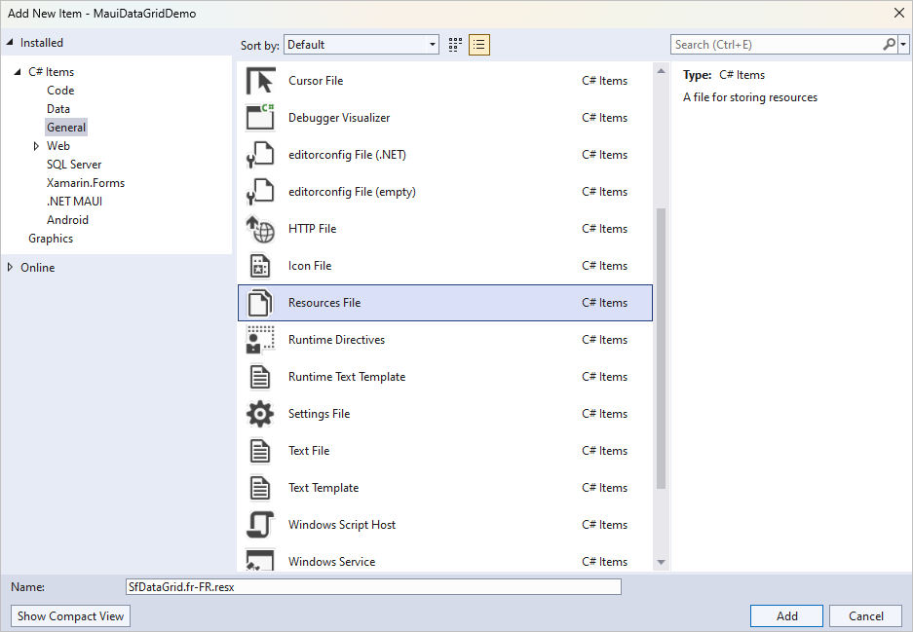Expand the Online category

coord(11,268)
